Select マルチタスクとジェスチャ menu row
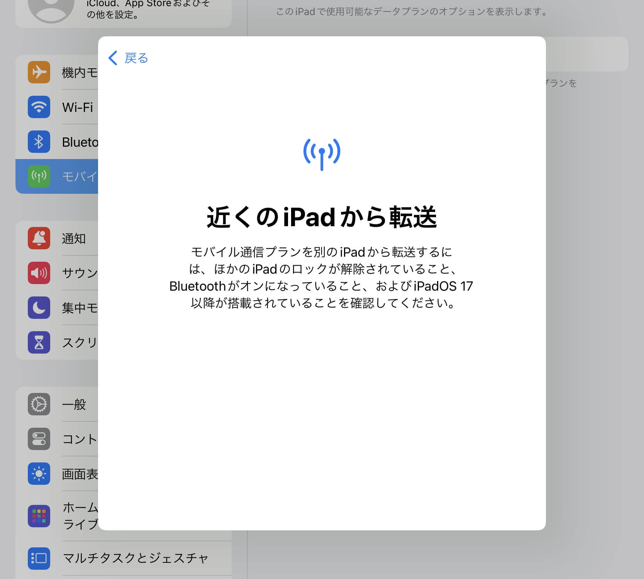644x579 pixels. click(x=135, y=558)
